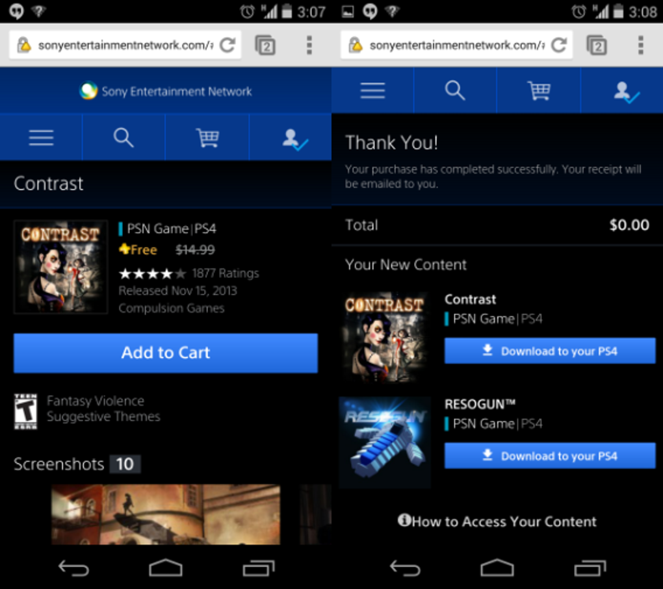Tap Compulsion Games developer name

pos(171,308)
